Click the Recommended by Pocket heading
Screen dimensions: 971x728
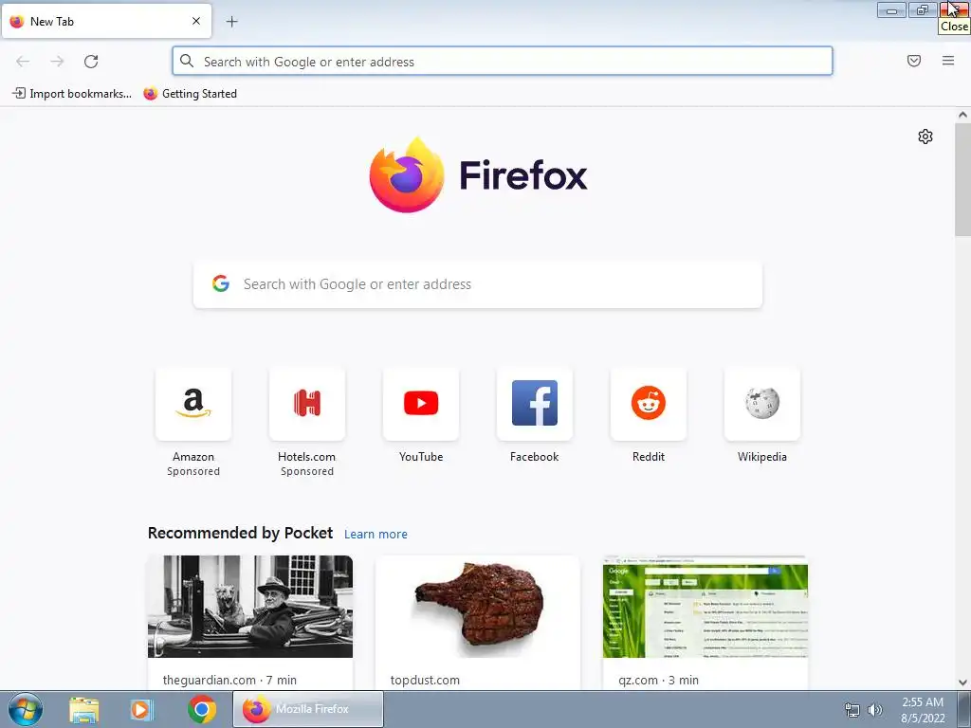pos(240,533)
